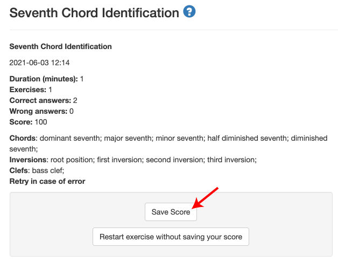338x262 pixels.
Task: Click the major seventh chord text
Action: 128,138
